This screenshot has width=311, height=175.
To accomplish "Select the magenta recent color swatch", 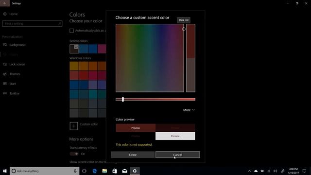I will pos(102,49).
